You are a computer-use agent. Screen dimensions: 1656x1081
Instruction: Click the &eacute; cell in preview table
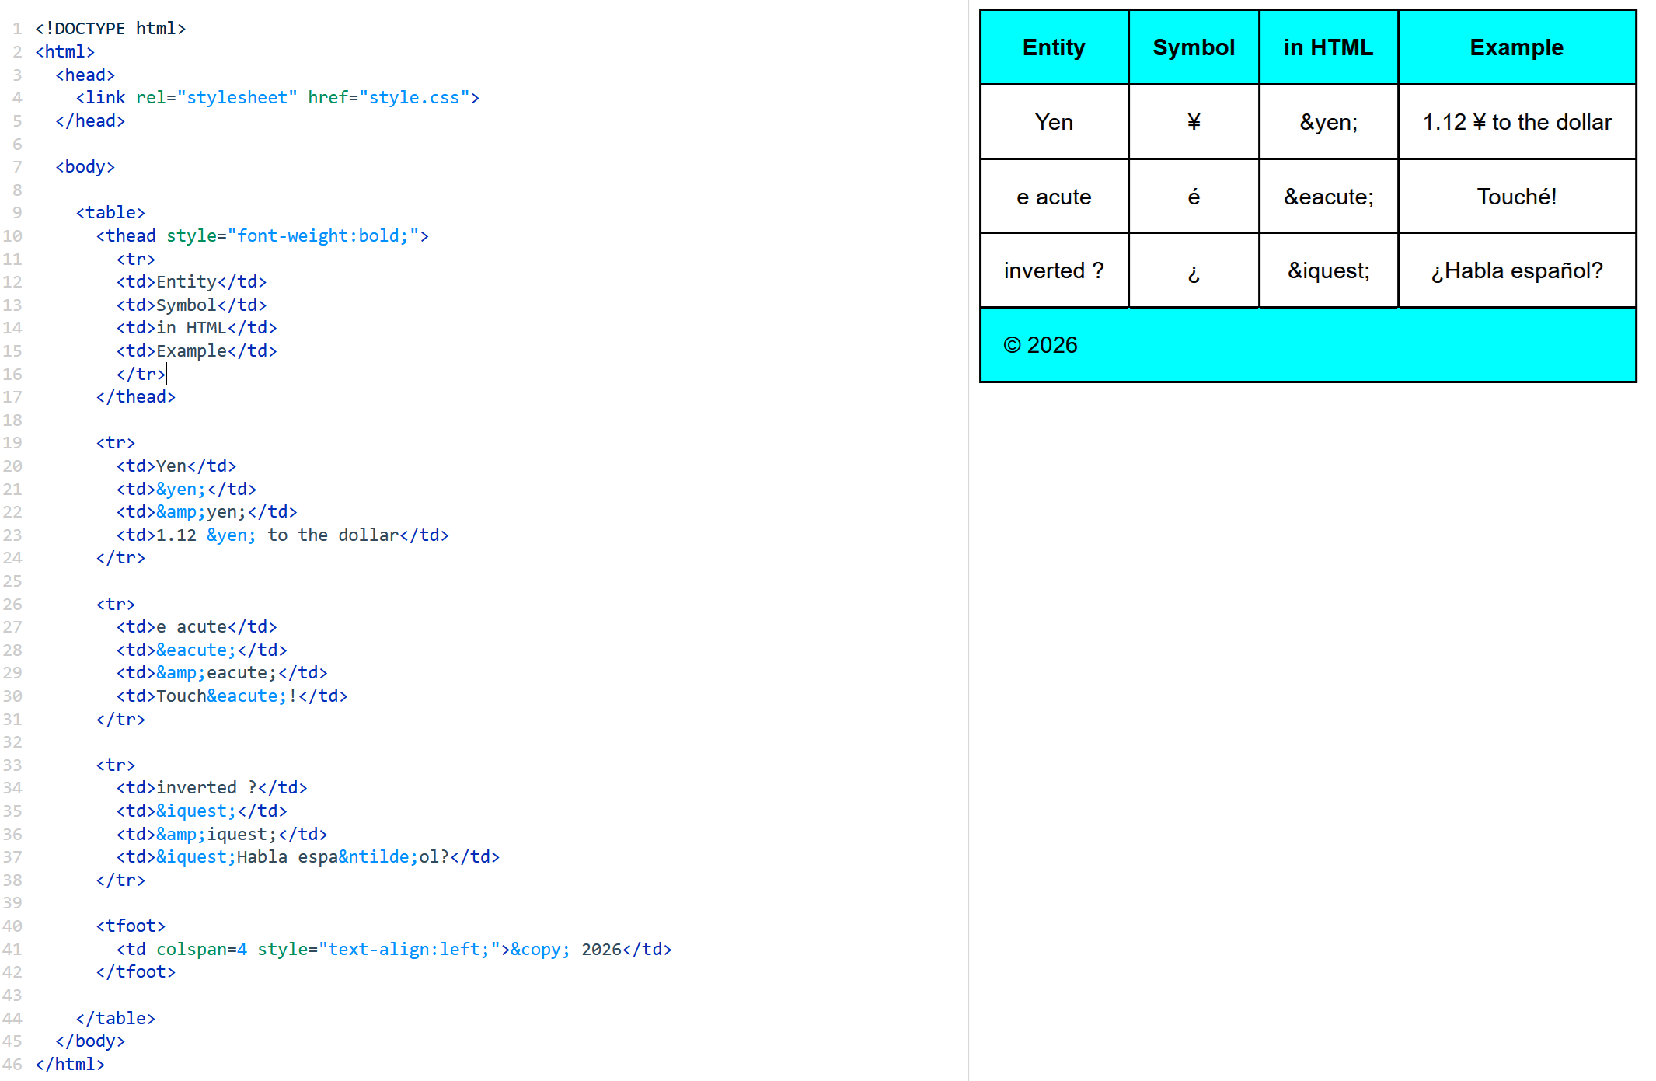tap(1327, 197)
